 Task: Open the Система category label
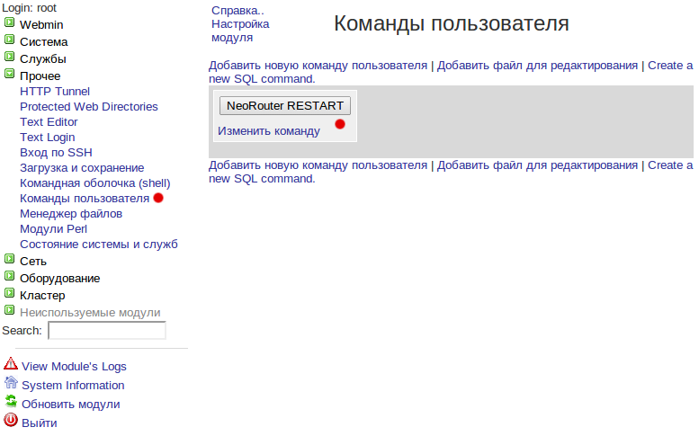point(44,42)
